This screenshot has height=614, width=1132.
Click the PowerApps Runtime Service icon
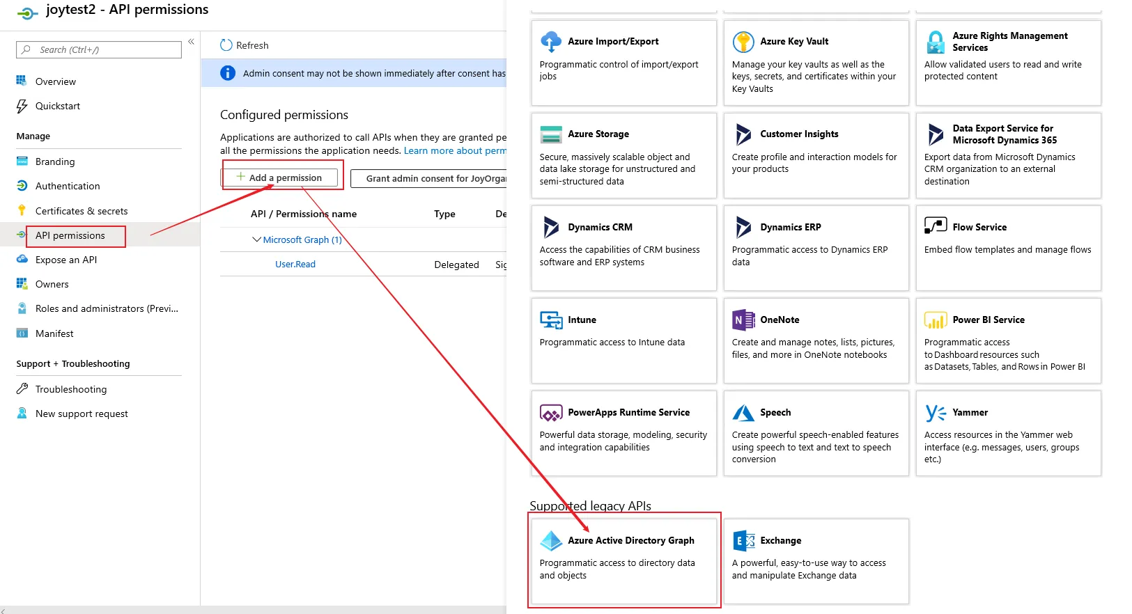[x=551, y=413]
